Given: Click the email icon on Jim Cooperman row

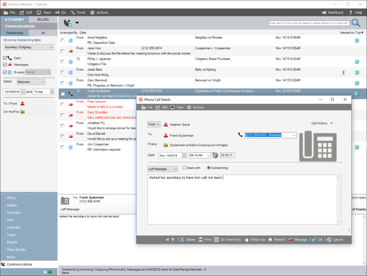Looking at the screenshot, I should (70, 147).
